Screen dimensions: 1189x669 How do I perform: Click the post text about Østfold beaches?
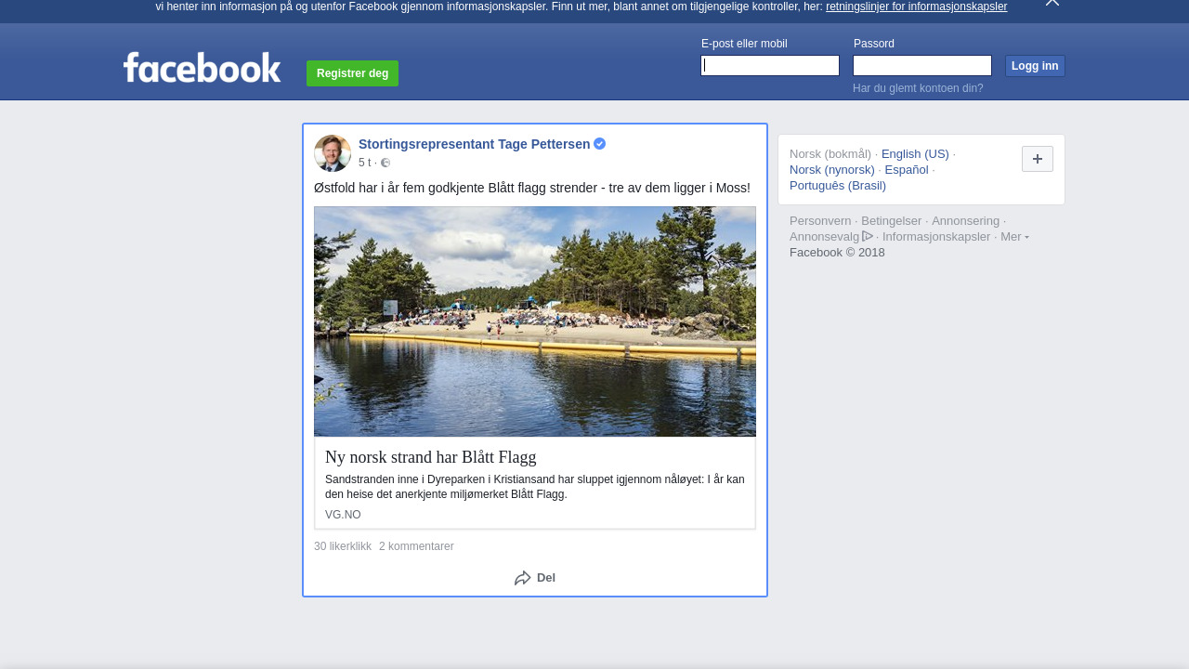532,188
